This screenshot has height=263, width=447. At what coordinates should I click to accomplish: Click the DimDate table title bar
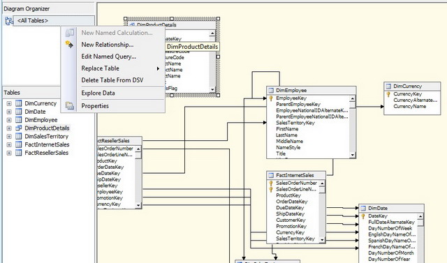click(391, 208)
